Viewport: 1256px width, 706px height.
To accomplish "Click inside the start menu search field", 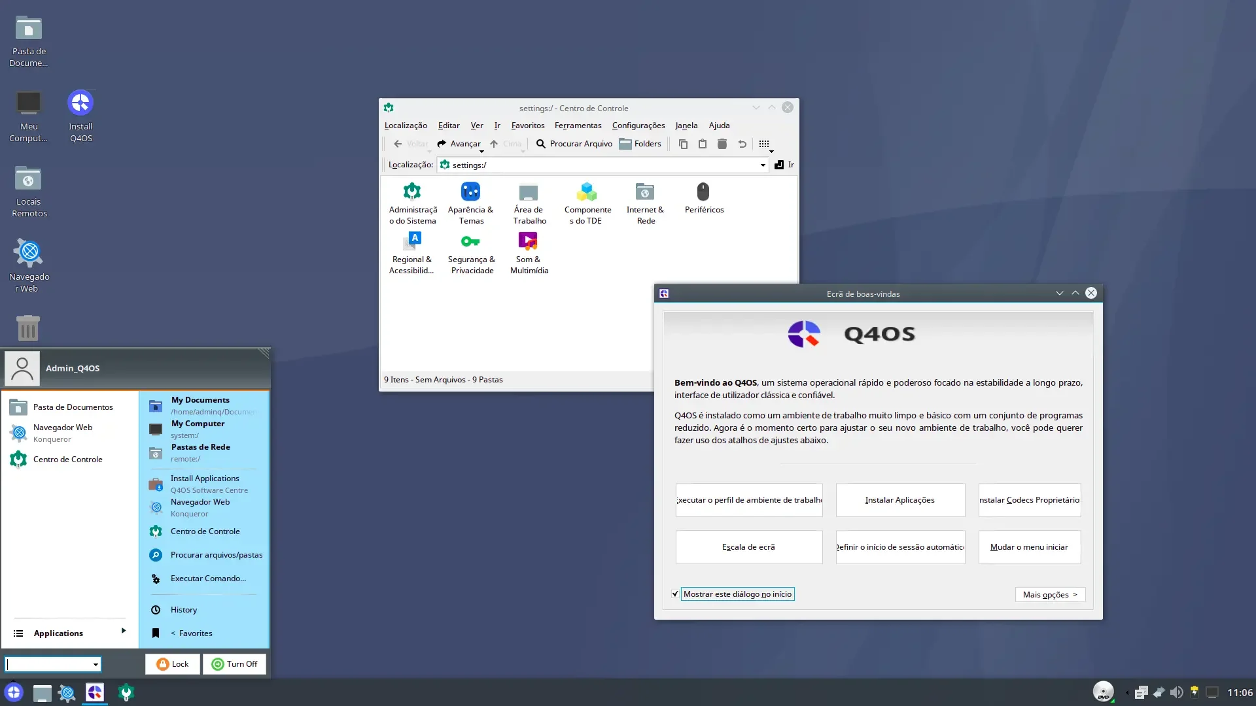I will 48,665.
